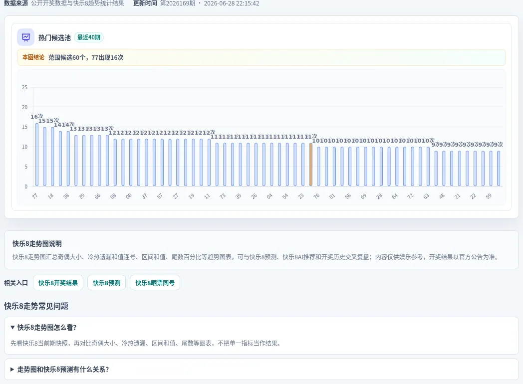Click x-axis label 11
Viewport: 523px width, 384px height.
(207, 196)
